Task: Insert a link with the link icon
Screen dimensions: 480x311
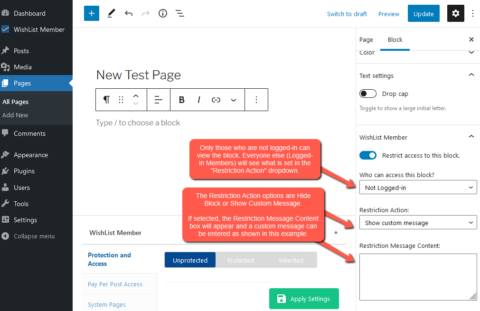Action: point(216,100)
